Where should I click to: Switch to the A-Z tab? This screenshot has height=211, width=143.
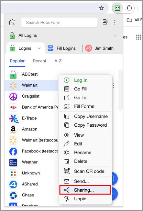58,61
